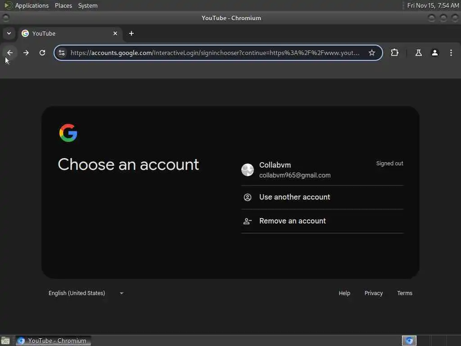This screenshot has height=346, width=461.
Task: Open Chrome Labs flask icon
Action: (x=418, y=53)
